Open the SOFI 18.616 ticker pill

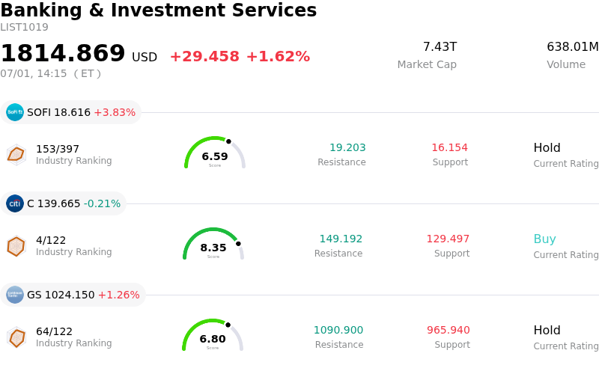pos(70,112)
